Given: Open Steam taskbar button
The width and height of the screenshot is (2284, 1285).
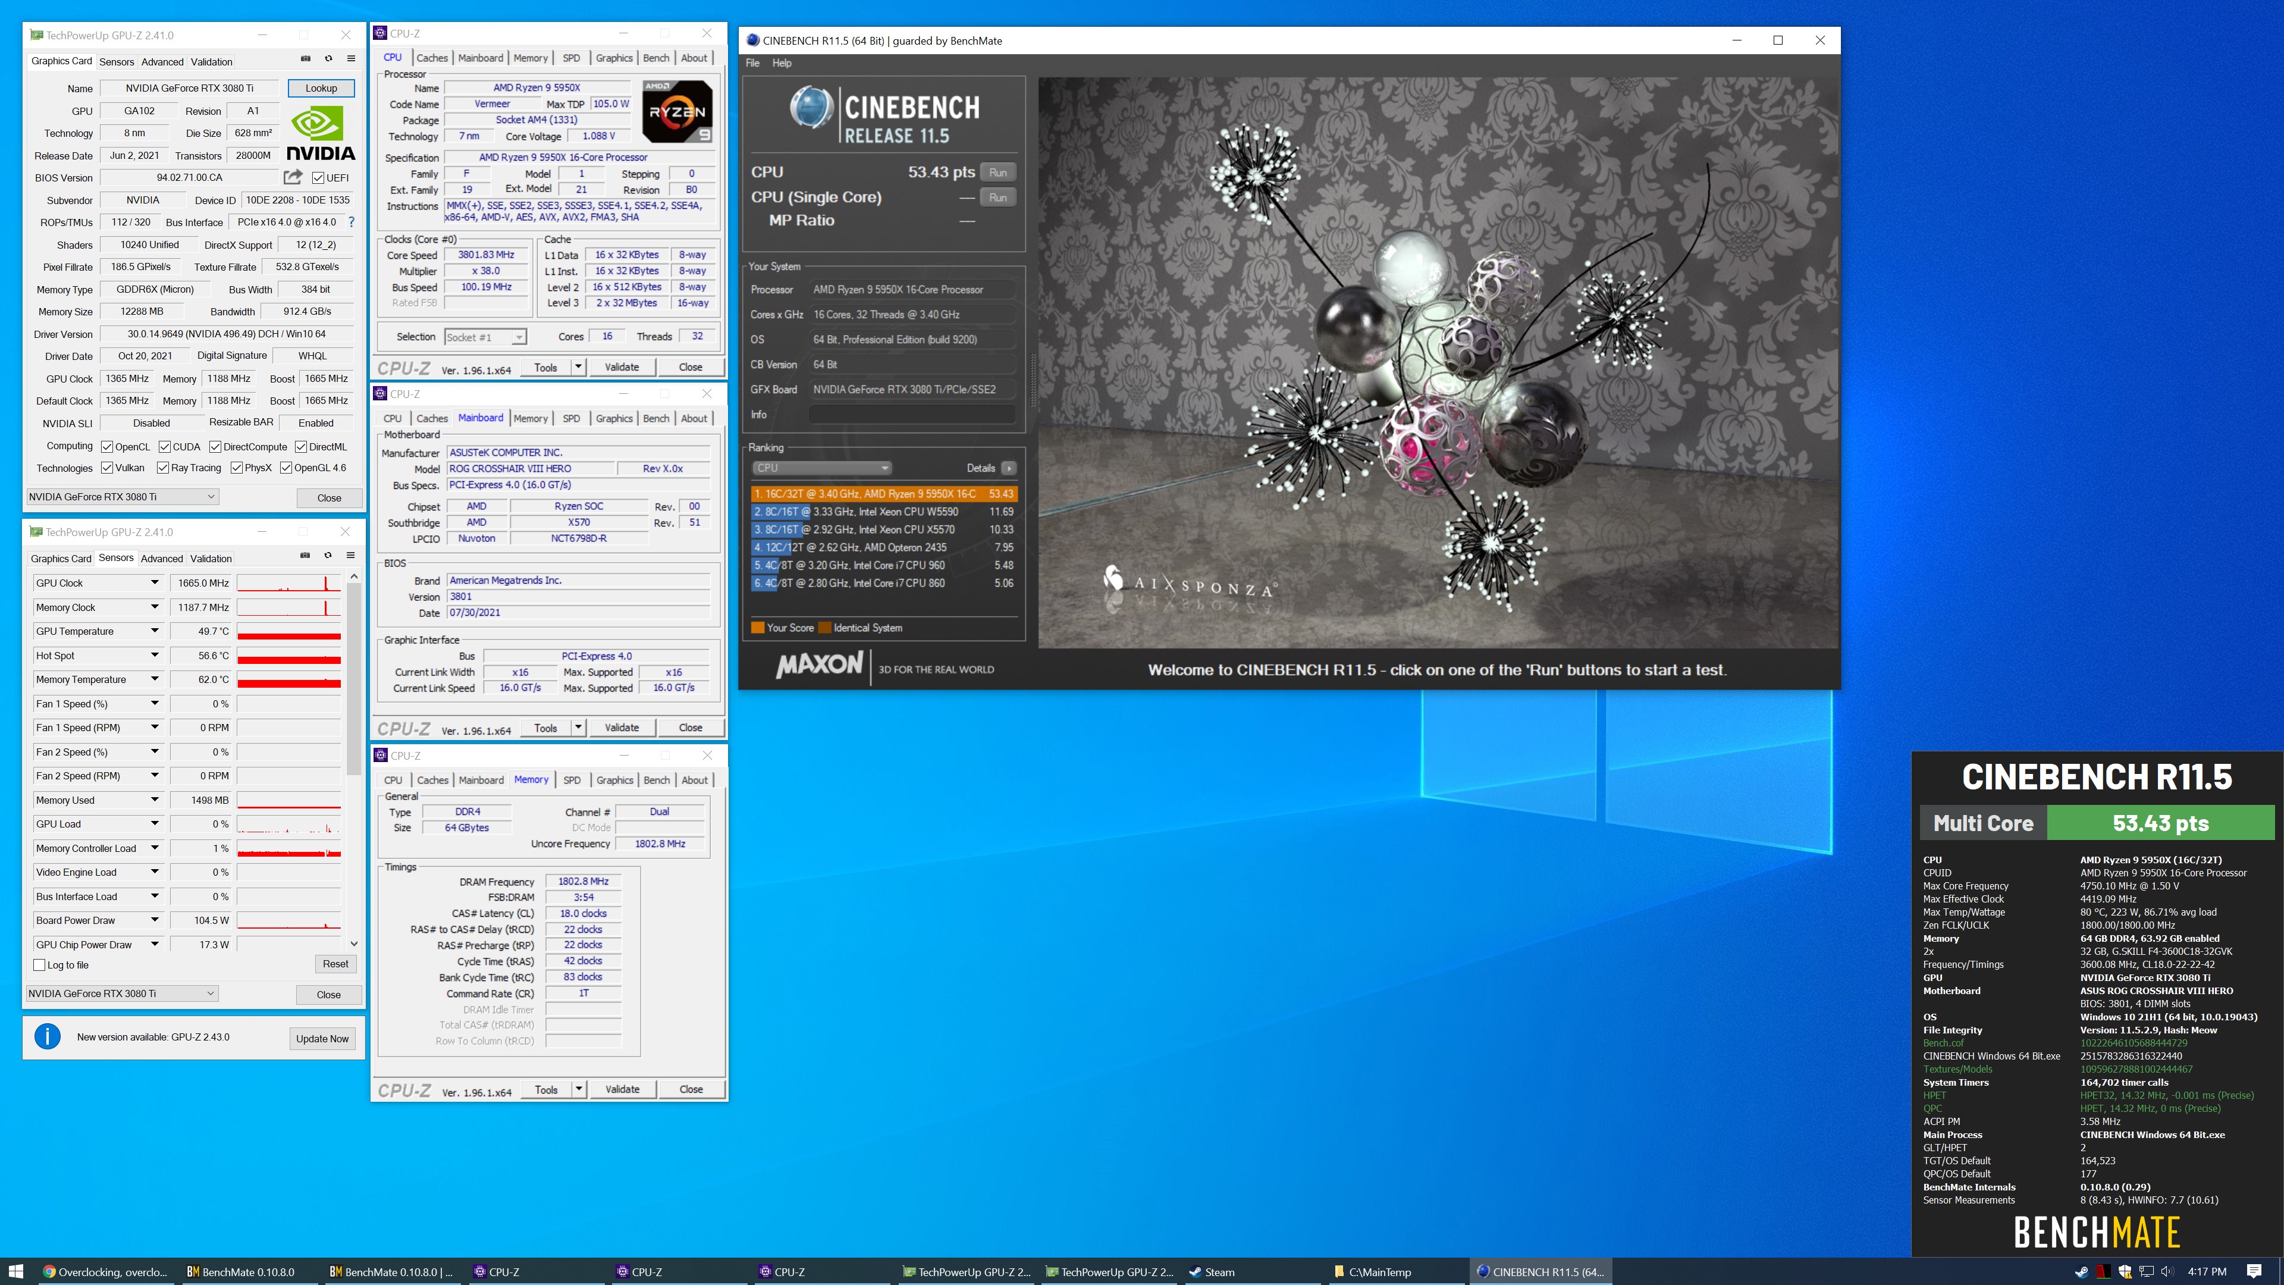Looking at the screenshot, I should [x=1253, y=1272].
